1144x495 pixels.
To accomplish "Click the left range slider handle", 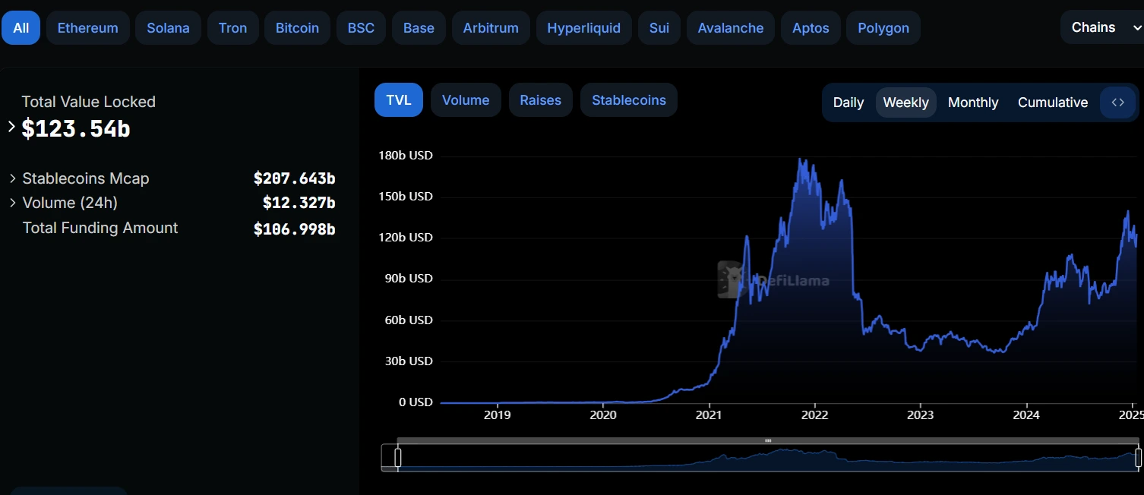I will click(x=397, y=457).
